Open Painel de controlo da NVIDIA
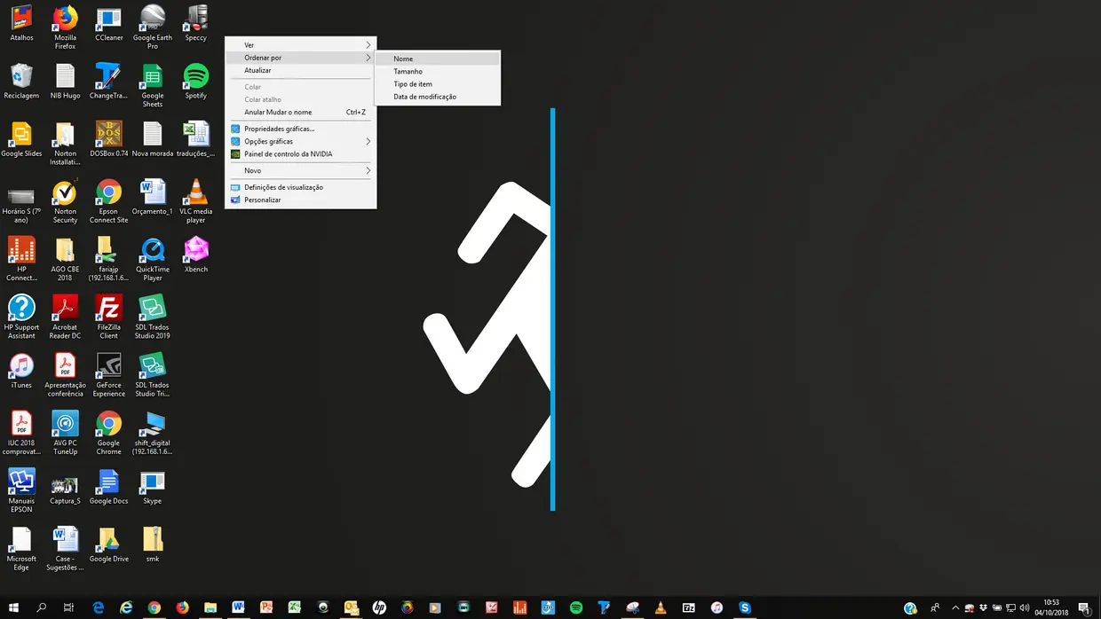Screen dimensions: 1101x619 point(288,153)
